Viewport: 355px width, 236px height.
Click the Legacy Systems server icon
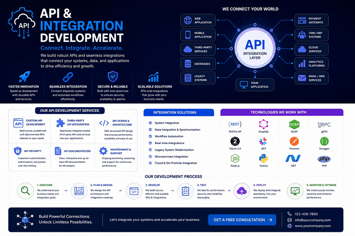point(188,78)
